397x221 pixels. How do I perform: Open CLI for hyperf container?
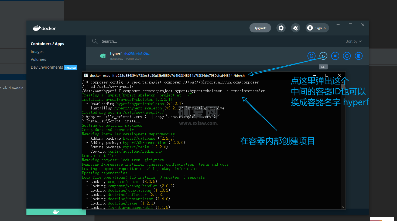[323, 56]
